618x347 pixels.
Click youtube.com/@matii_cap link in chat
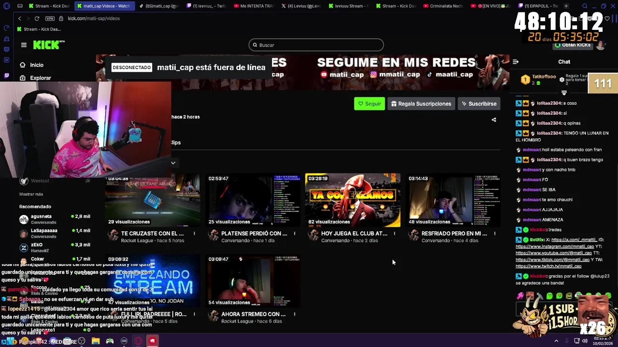point(554,253)
